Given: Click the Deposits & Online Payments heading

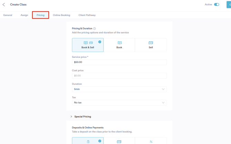Looking at the screenshot, I should 88,128.
